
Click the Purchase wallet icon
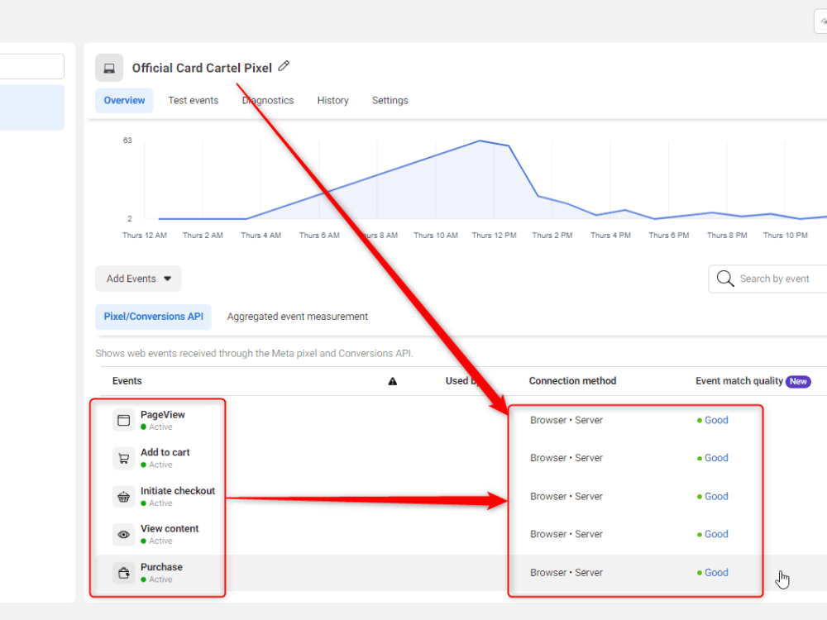tap(123, 573)
